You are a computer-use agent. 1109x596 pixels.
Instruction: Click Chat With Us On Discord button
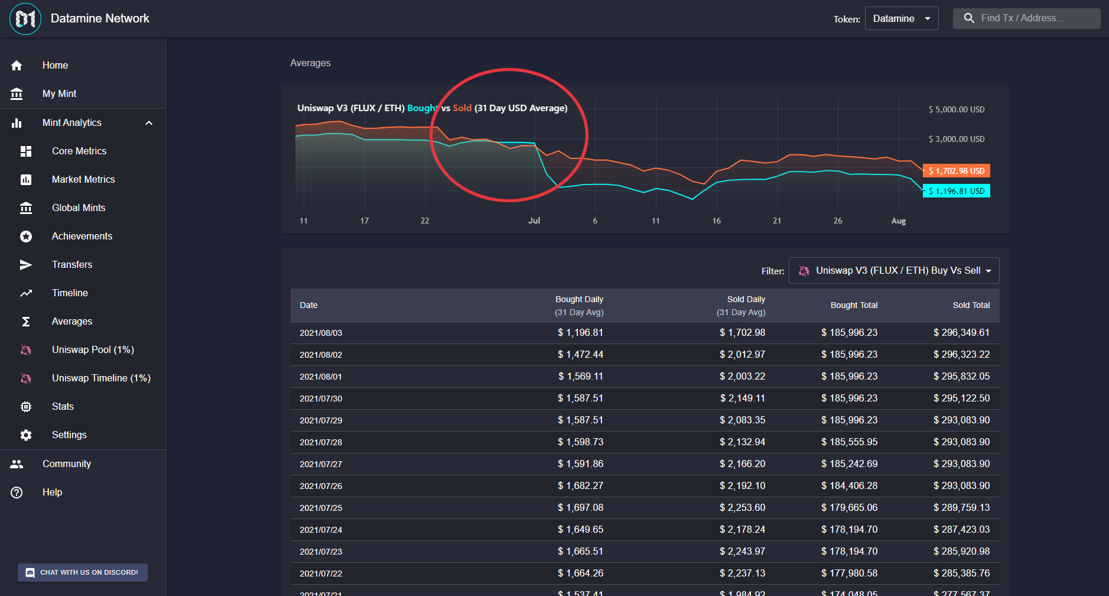pyautogui.click(x=83, y=573)
